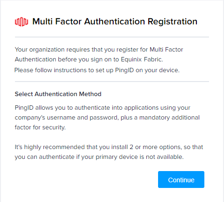Click the 'factor for security.' text
The width and height of the screenshot is (224, 202).
click(x=40, y=127)
